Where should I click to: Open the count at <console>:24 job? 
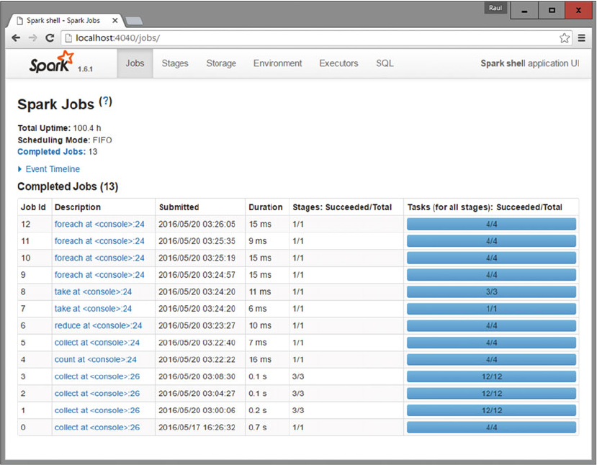pyautogui.click(x=96, y=360)
